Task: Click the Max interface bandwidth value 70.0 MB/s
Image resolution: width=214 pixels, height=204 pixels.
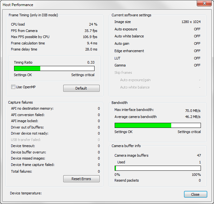Action: coord(193,111)
